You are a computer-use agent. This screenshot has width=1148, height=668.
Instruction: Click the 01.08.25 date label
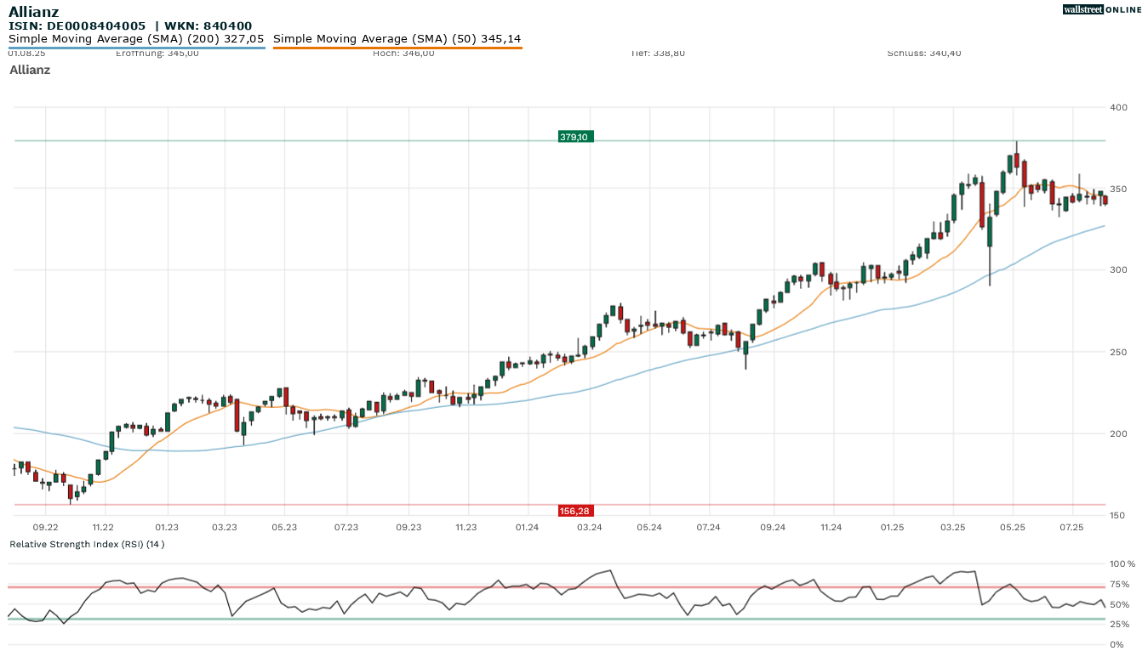(x=26, y=53)
